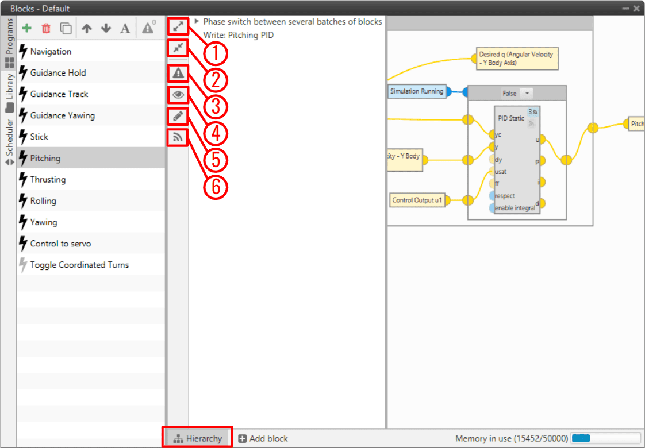Click the collapse arrows icon
Viewport: 645px width, 448px height.
point(178,48)
